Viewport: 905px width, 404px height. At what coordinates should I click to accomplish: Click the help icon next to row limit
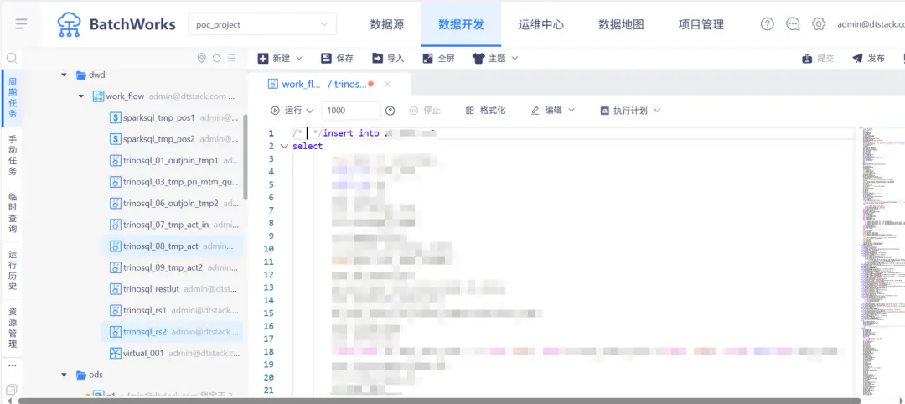click(390, 111)
